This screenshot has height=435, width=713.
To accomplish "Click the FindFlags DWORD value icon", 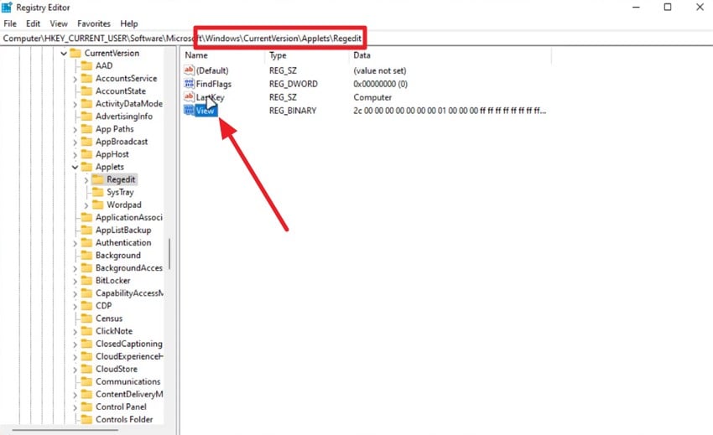I will (189, 84).
